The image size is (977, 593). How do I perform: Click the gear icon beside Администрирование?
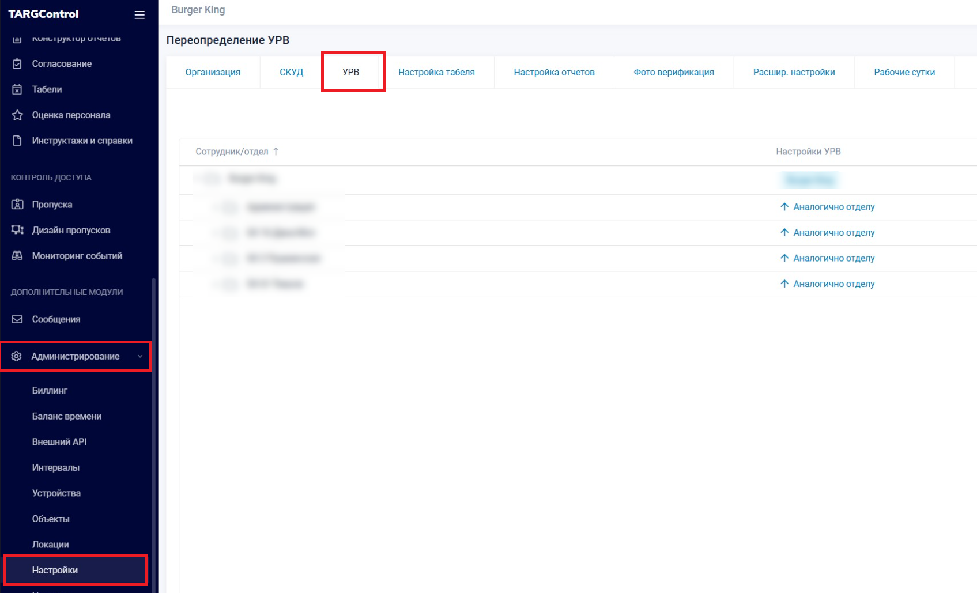(17, 356)
